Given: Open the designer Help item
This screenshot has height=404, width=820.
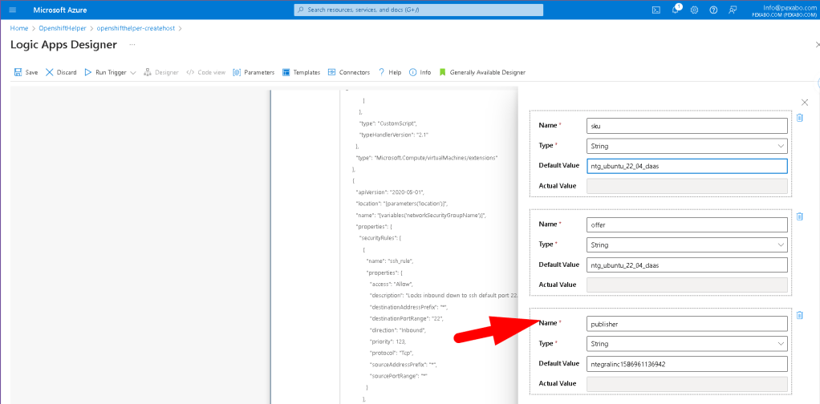Looking at the screenshot, I should coord(390,72).
